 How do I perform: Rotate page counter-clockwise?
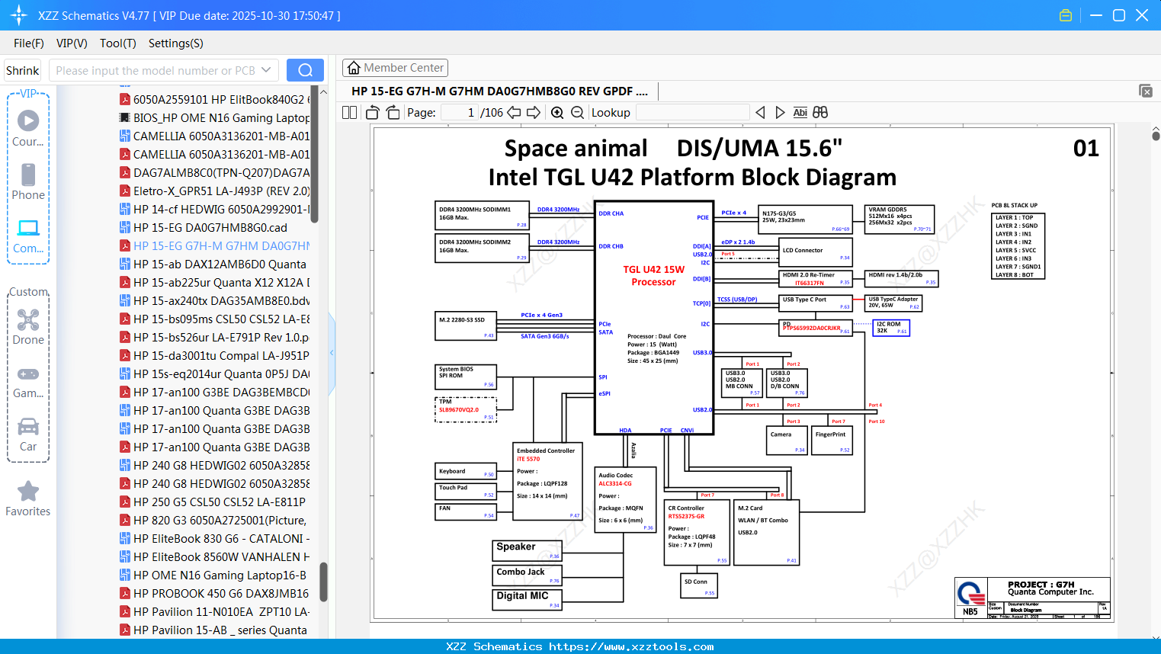tap(373, 112)
